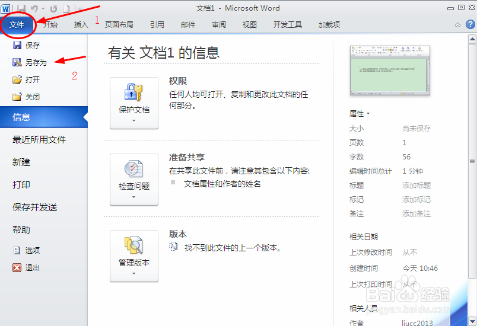
Task: Switch to the 审阅 ribbon tab
Action: (x=219, y=25)
